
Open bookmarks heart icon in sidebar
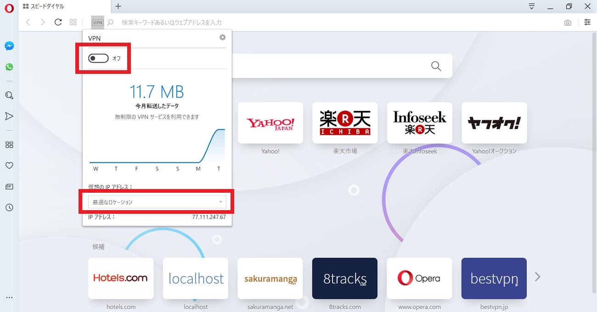pyautogui.click(x=9, y=166)
